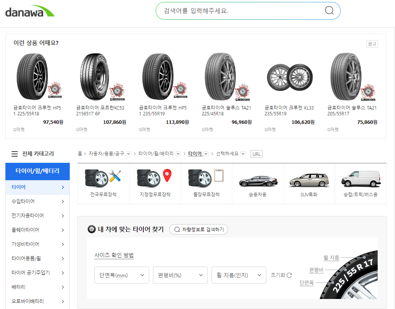Select 수입타이어 in the sidebar menu
Viewport: 395px width, 309px height.
point(23,201)
